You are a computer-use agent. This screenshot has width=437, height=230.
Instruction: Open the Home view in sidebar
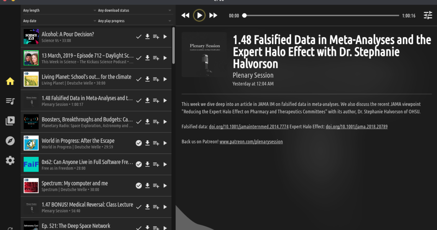point(10,81)
